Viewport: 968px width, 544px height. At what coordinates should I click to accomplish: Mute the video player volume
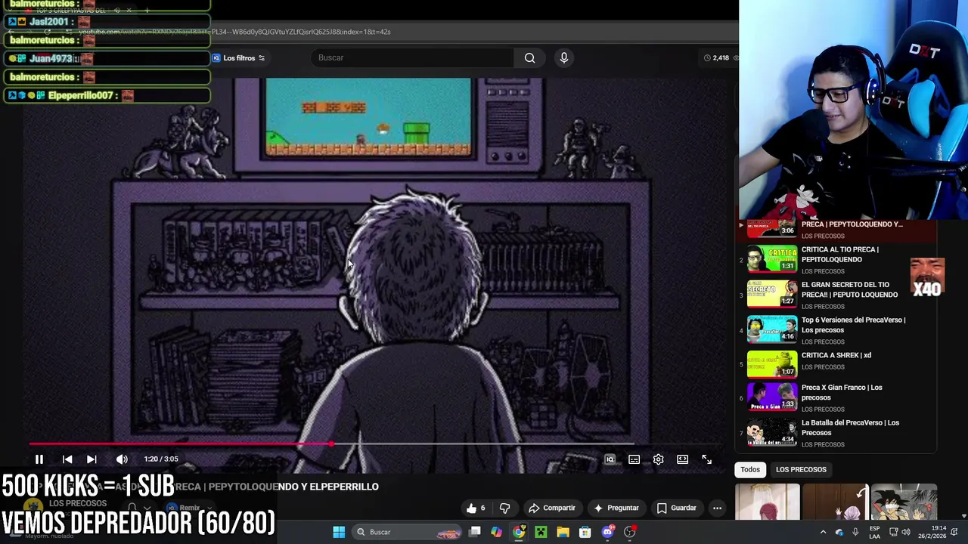point(122,459)
